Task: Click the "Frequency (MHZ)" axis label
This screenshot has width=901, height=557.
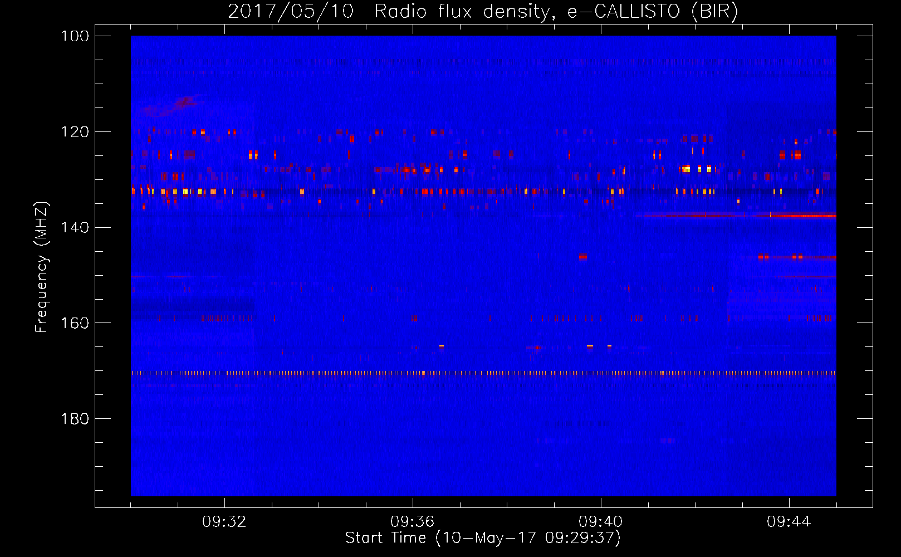Action: point(42,267)
